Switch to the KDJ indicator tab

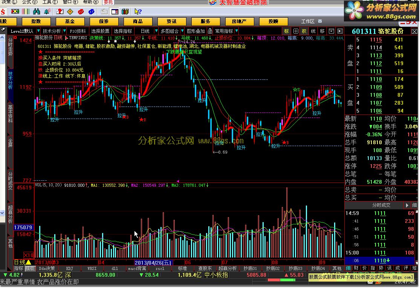[x=69, y=268]
